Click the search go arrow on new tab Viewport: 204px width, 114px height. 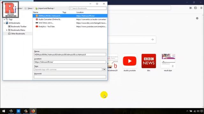(x=152, y=39)
